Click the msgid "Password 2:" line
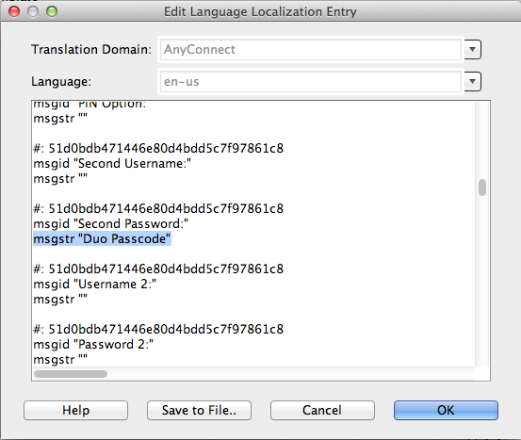This screenshot has height=440, width=521. (x=93, y=344)
